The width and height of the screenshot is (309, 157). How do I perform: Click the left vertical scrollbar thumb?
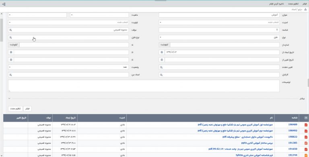[2, 30]
